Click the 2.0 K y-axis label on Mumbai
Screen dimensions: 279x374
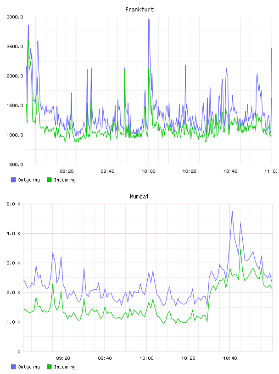13,293
